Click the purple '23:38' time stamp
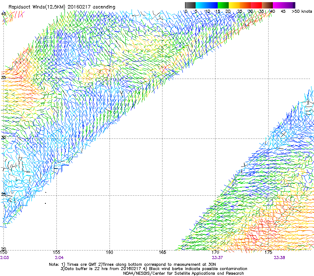This screenshot has height=276, width=314. (279, 258)
